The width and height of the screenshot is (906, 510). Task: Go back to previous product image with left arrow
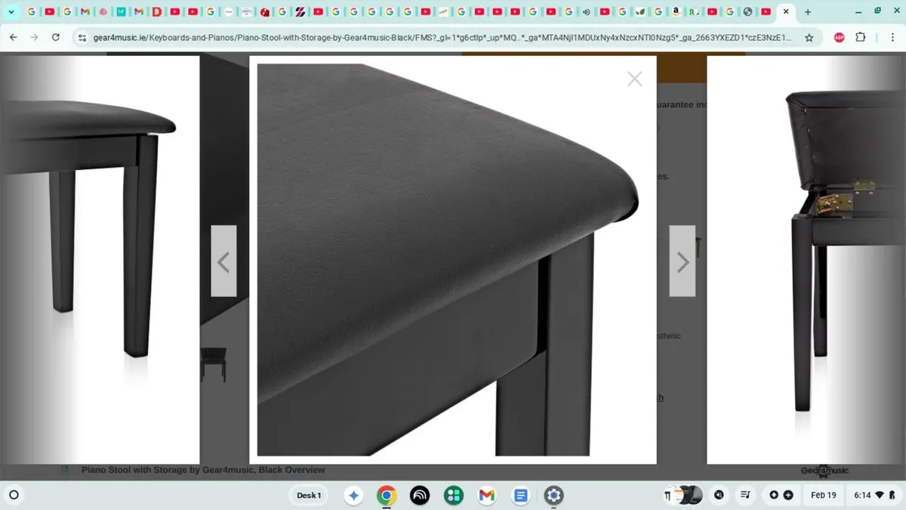click(223, 261)
